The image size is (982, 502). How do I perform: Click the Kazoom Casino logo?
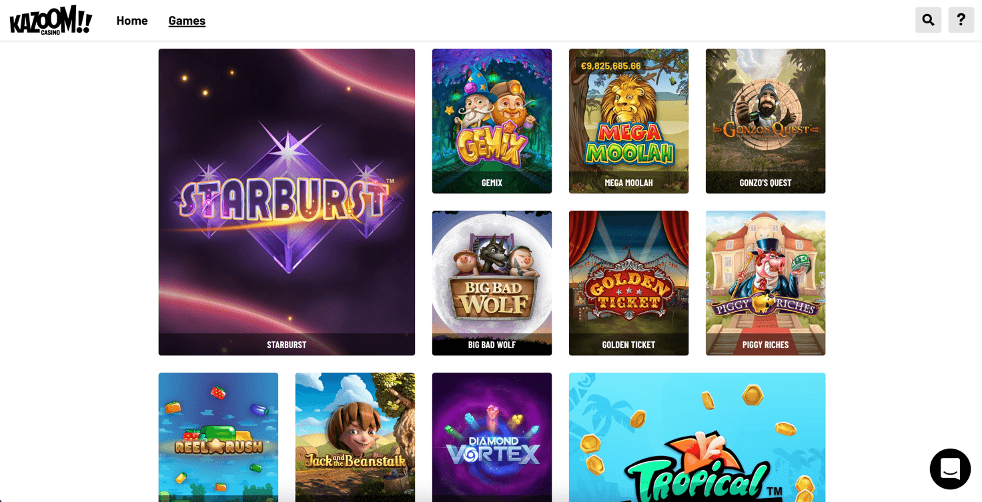[x=51, y=20]
